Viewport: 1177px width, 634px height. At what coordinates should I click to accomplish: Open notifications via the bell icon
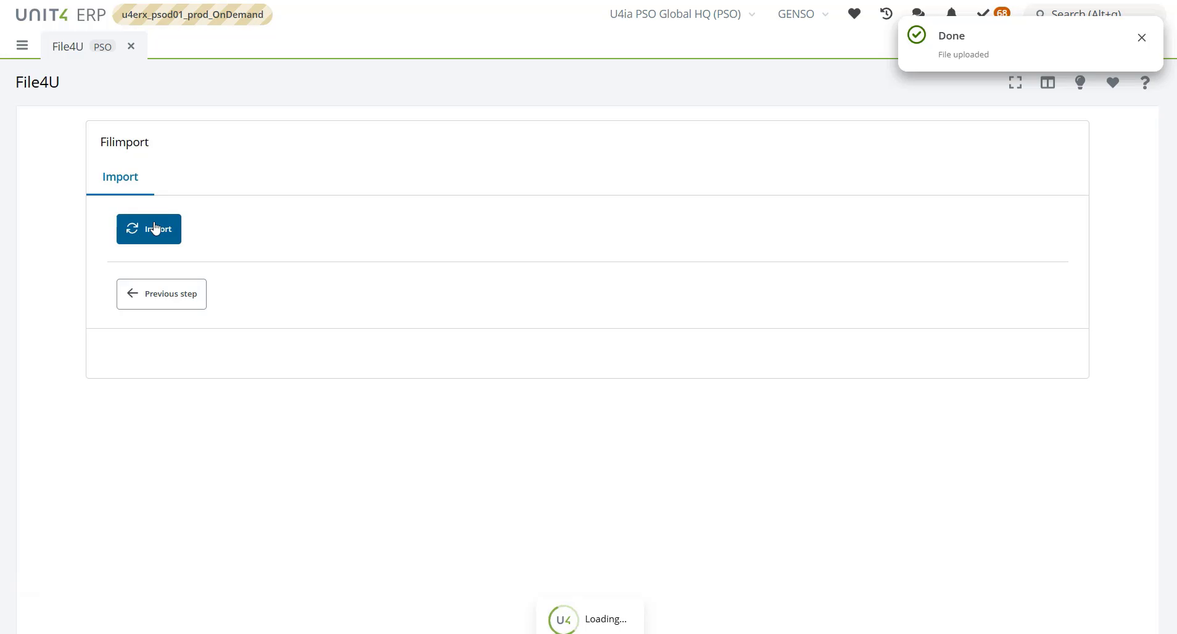tap(952, 14)
